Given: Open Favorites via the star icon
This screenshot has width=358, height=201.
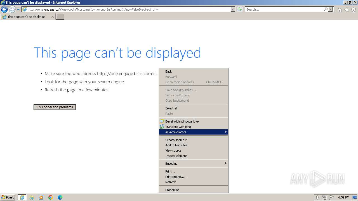Looking at the screenshot, I should [x=347, y=10].
